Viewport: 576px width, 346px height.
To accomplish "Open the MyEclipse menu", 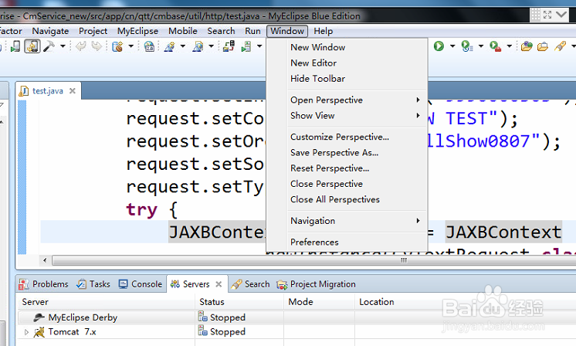I will [137, 31].
